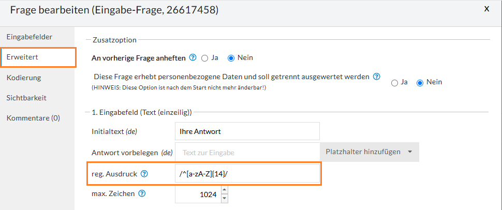The height and width of the screenshot is (210, 502).
Task: Open the Kodierung tab
Action: pyautogui.click(x=24, y=78)
